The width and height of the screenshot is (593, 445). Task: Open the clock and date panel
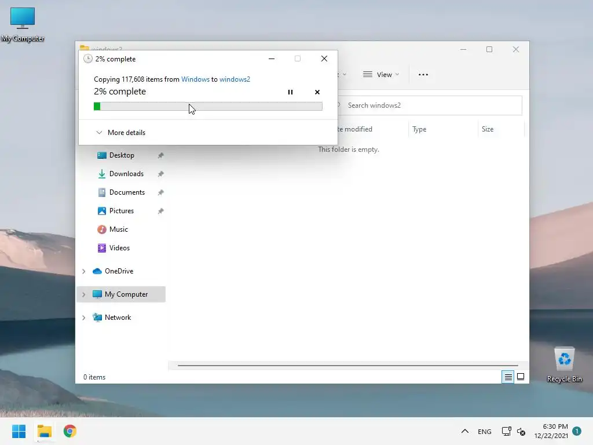pos(551,431)
